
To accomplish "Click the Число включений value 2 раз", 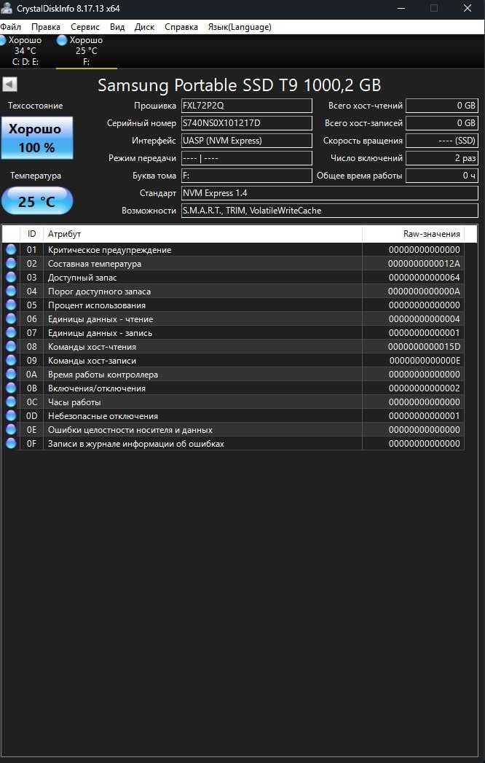I will pyautogui.click(x=442, y=158).
